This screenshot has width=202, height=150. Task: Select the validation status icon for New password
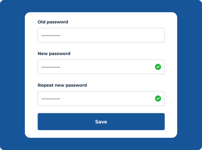pyautogui.click(x=158, y=67)
